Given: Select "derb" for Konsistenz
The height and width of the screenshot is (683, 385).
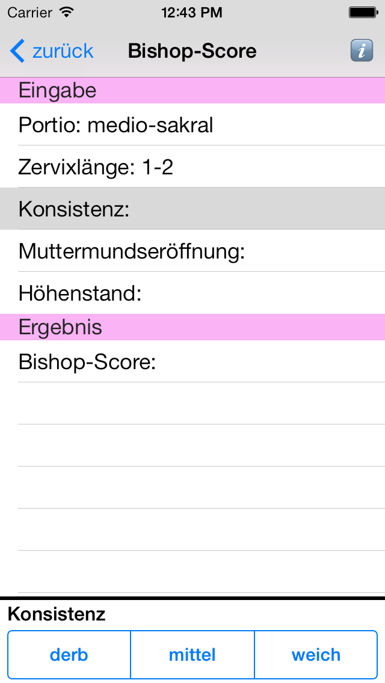Looking at the screenshot, I should pyautogui.click(x=69, y=655).
